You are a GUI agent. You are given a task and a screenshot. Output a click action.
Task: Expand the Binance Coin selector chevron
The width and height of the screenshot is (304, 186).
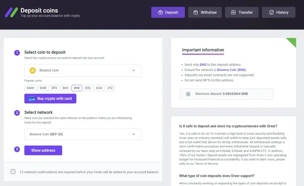[134, 70]
